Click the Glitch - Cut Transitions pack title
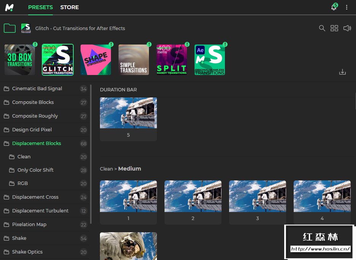356x260 pixels. pyautogui.click(x=80, y=28)
